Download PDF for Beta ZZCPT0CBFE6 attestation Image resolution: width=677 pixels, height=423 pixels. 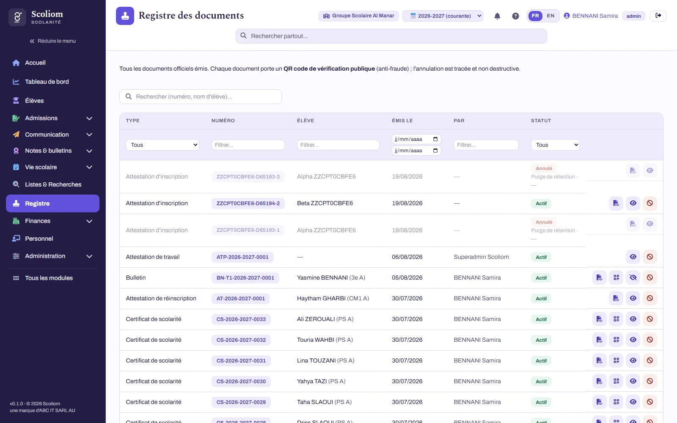[x=616, y=203]
